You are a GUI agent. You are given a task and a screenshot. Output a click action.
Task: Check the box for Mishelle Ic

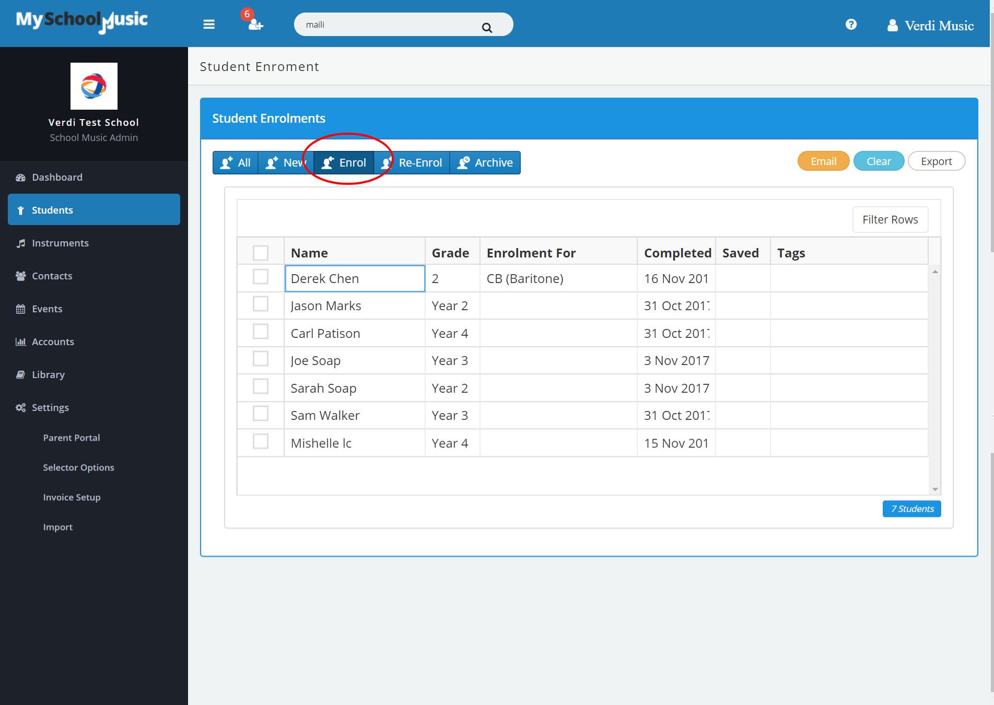tap(261, 441)
